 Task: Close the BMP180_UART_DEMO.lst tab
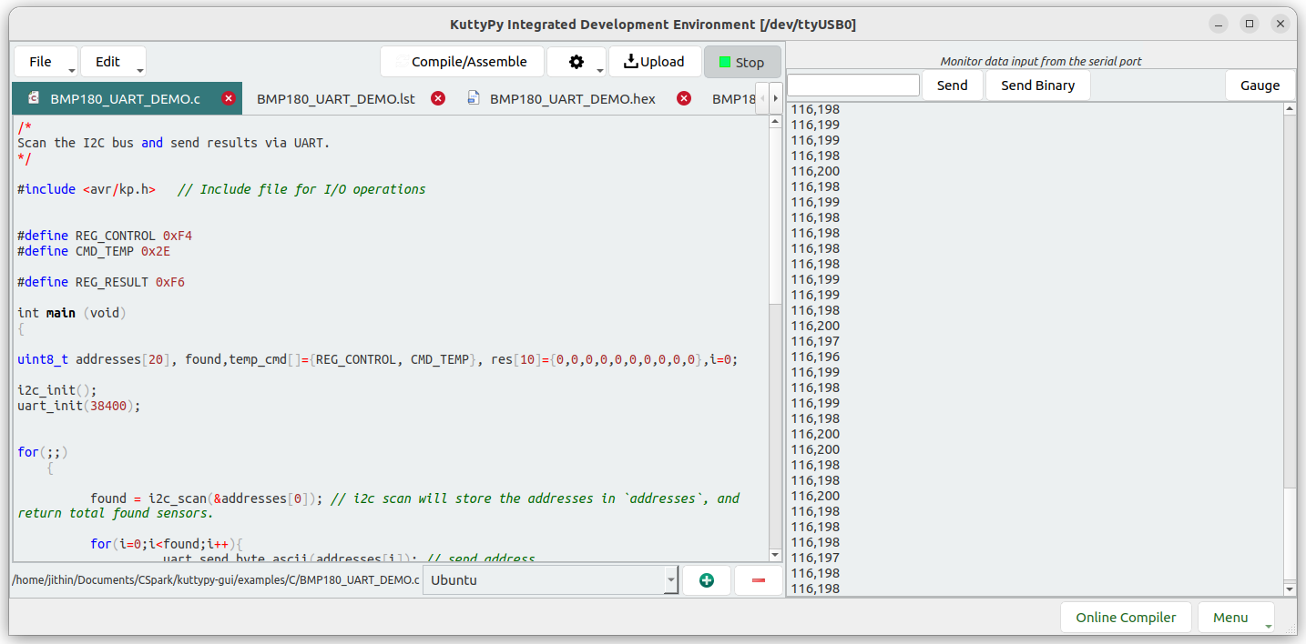(438, 98)
